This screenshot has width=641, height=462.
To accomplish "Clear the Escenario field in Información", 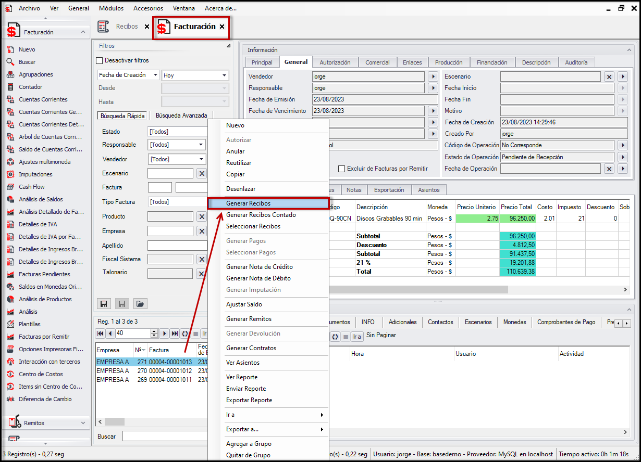I will point(609,76).
